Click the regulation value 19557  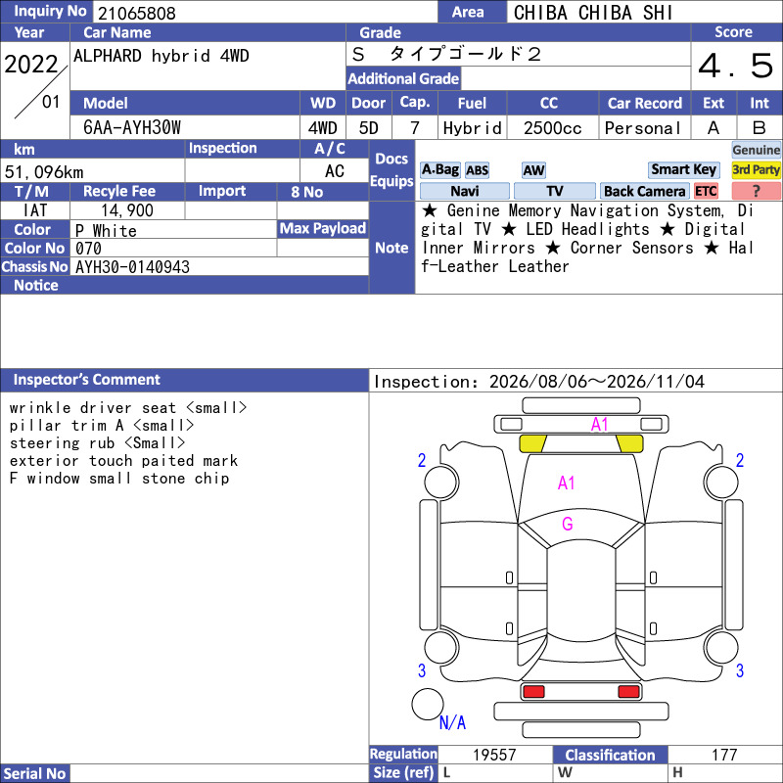coord(494,755)
